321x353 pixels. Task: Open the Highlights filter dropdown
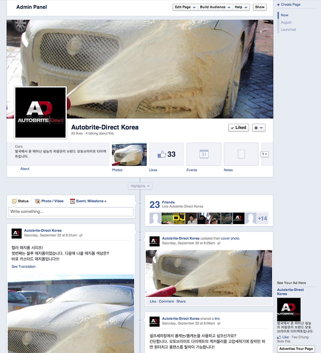pos(140,186)
